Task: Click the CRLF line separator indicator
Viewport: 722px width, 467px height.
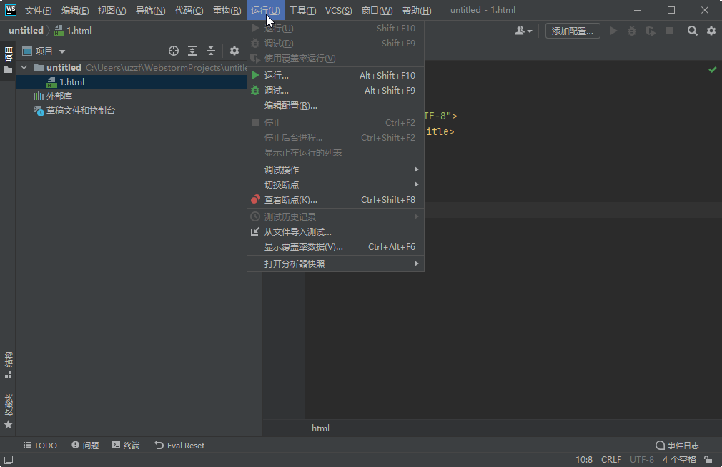Action: [x=611, y=460]
